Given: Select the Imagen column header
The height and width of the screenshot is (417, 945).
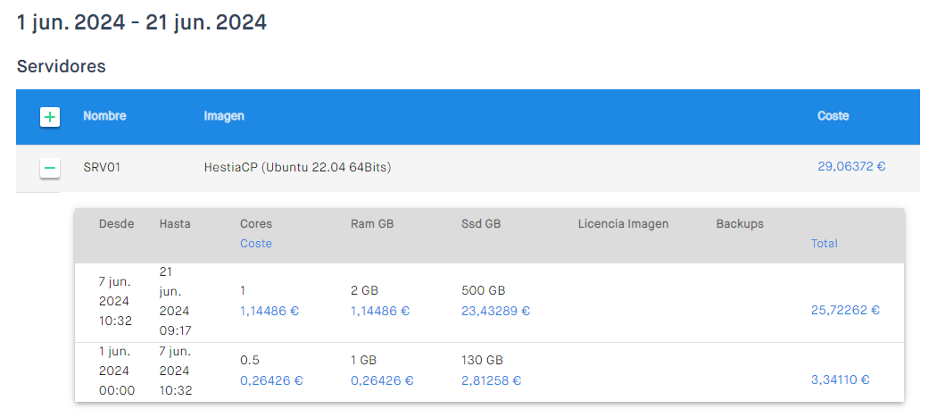Looking at the screenshot, I should coord(224,116).
